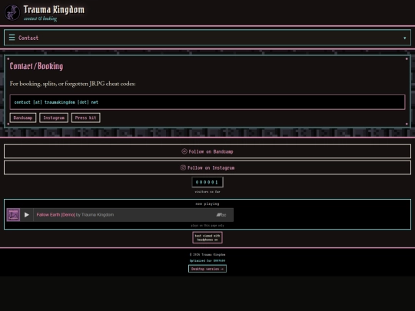Click the headphones badge below the player
Viewport: 415px width, 311px height.
click(207, 237)
